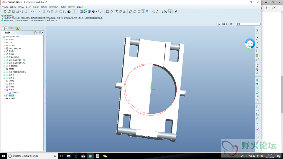The height and width of the screenshot is (159, 283).
Task: Click the context help icon
Action: 176,11
